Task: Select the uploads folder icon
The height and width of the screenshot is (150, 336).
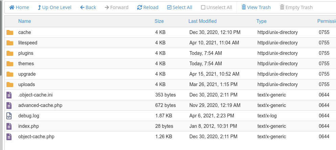Action: (x=9, y=85)
